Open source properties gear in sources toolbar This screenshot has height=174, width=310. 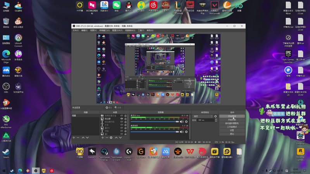pyautogui.click(x=111, y=138)
